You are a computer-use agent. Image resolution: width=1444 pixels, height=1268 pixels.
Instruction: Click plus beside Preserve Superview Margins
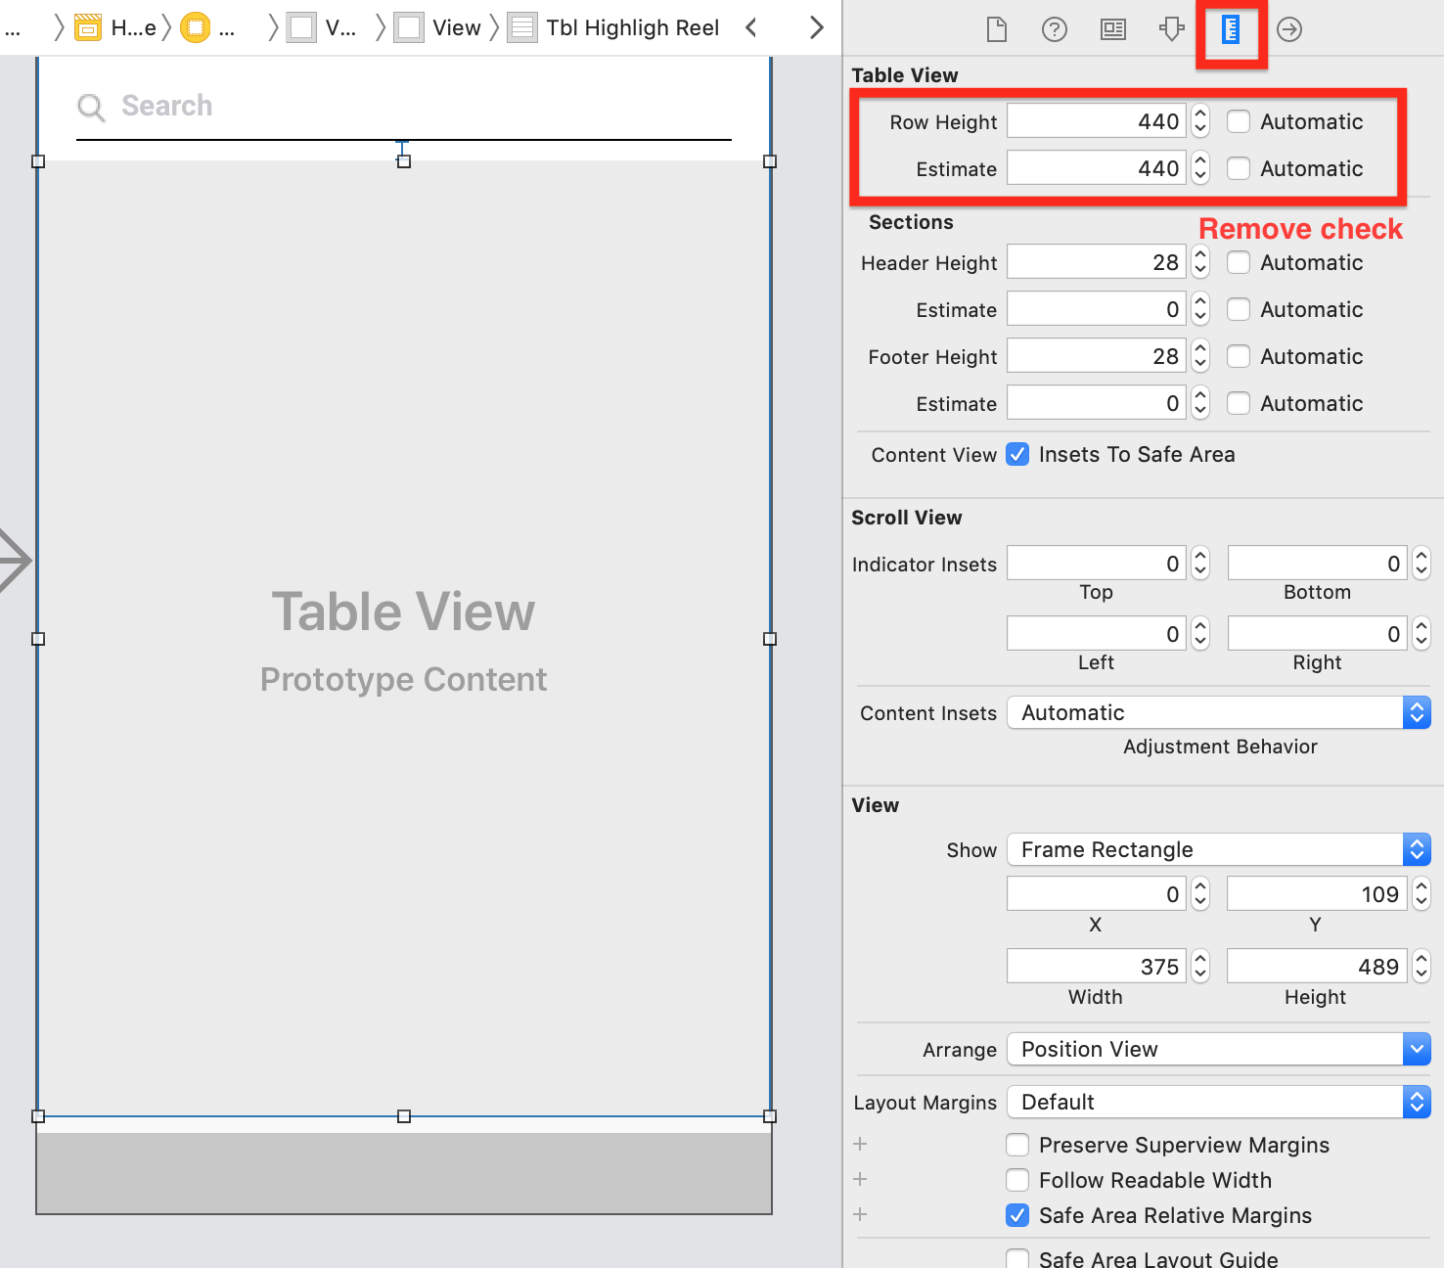coord(860,1144)
